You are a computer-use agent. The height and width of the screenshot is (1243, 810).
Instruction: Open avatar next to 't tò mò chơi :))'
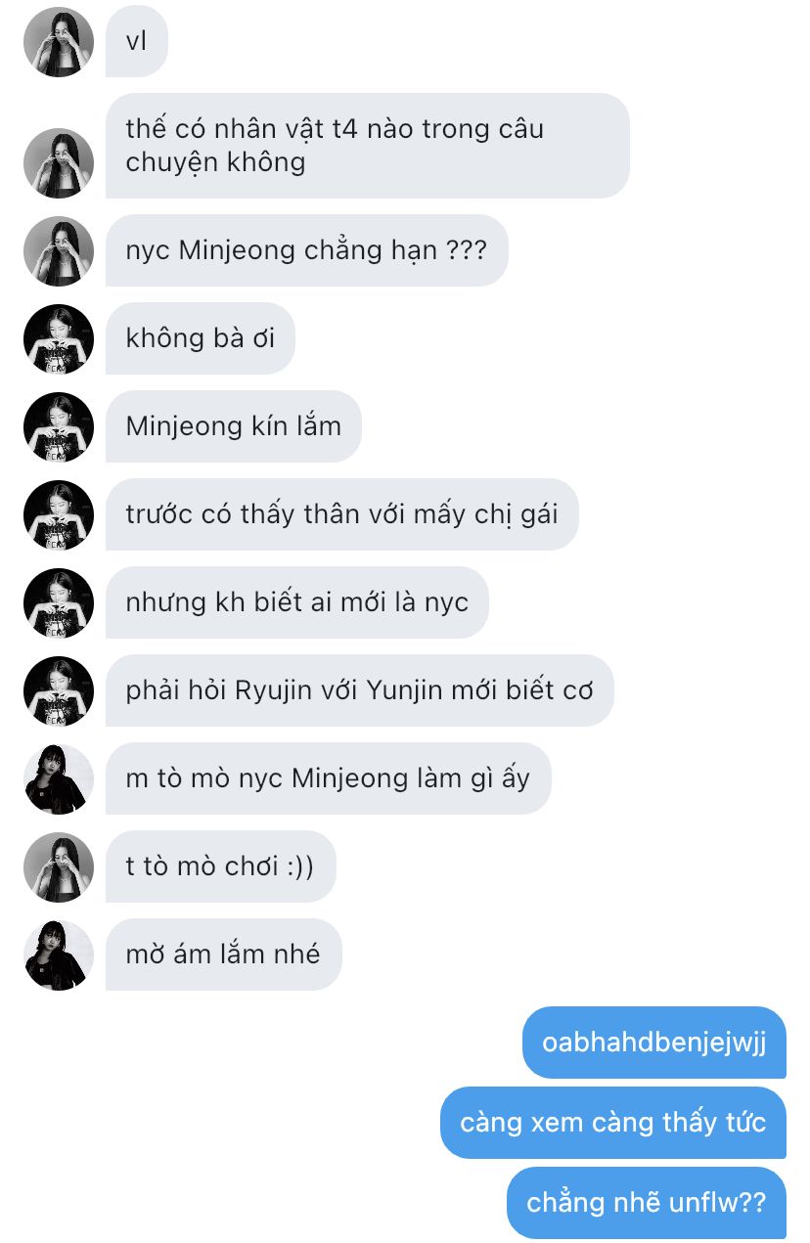tap(59, 867)
